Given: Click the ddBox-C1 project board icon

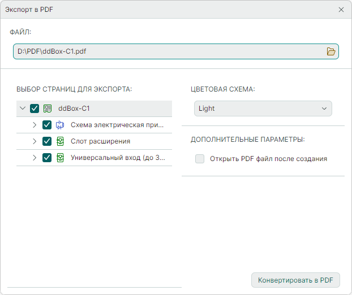Looking at the screenshot, I should point(48,109).
